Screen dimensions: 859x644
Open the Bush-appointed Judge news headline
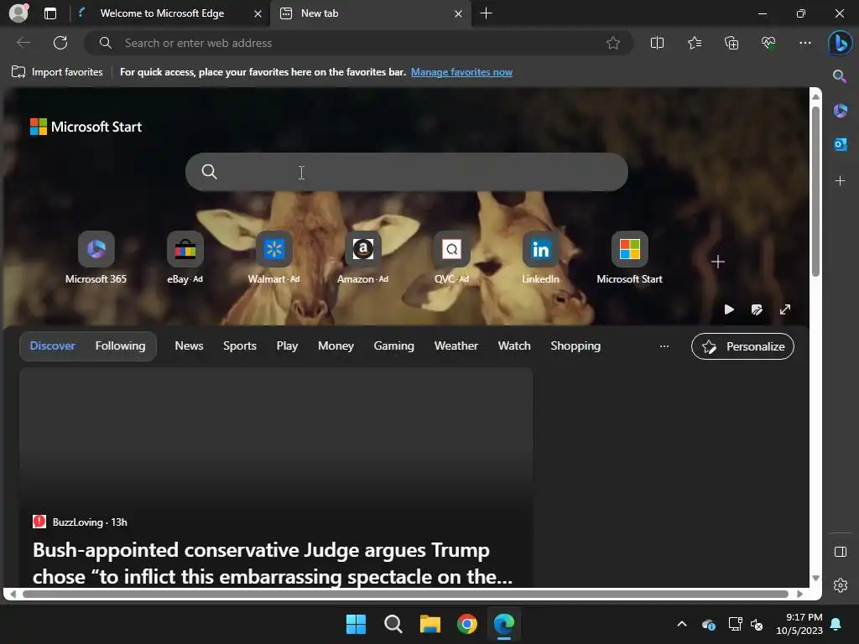273,563
